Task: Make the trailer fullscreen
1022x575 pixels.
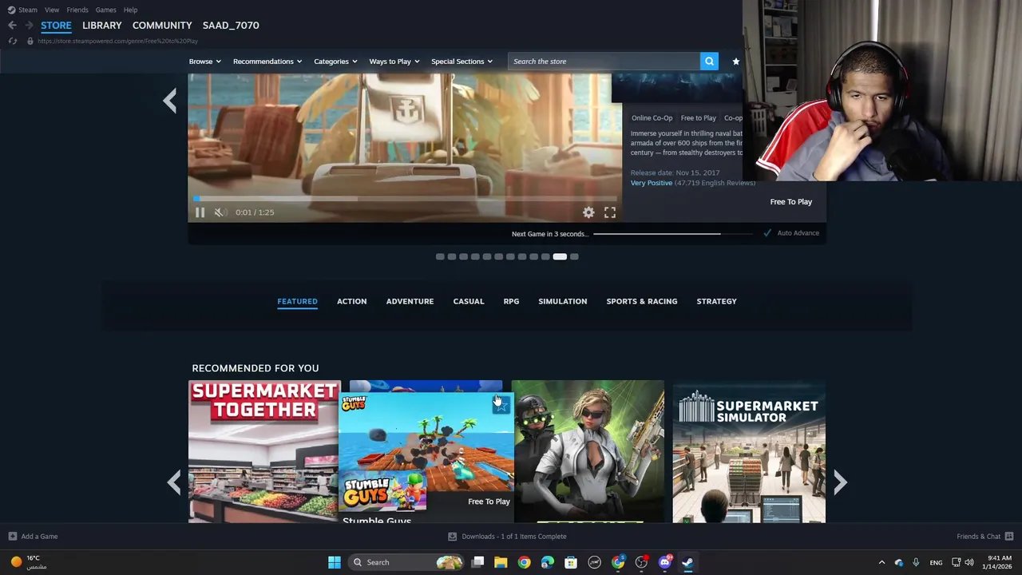Action: click(610, 212)
